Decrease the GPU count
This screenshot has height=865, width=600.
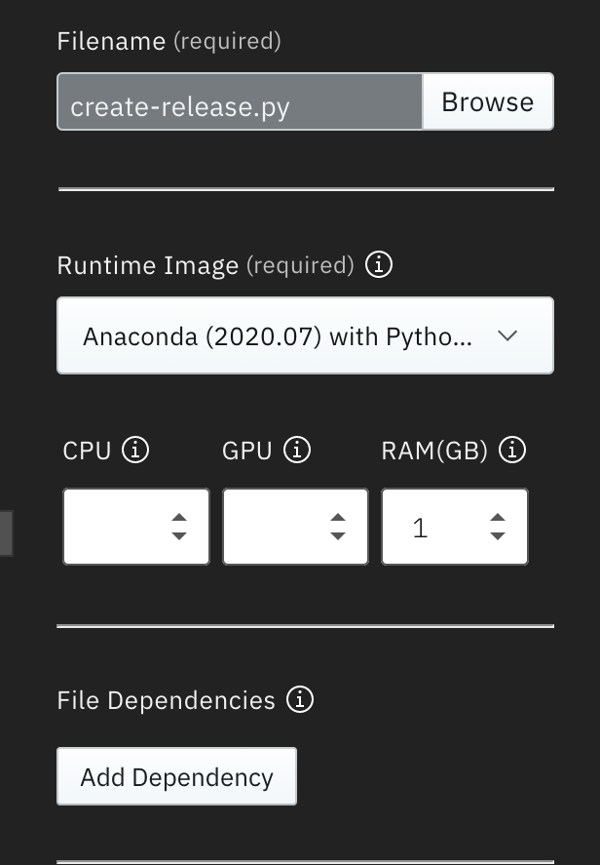(x=338, y=537)
